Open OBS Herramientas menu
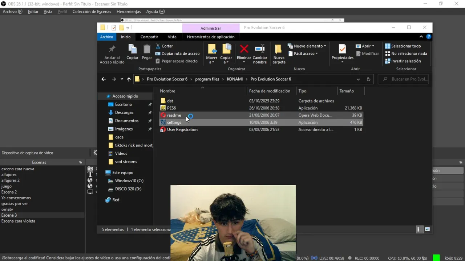465x261 pixels. coord(129,12)
